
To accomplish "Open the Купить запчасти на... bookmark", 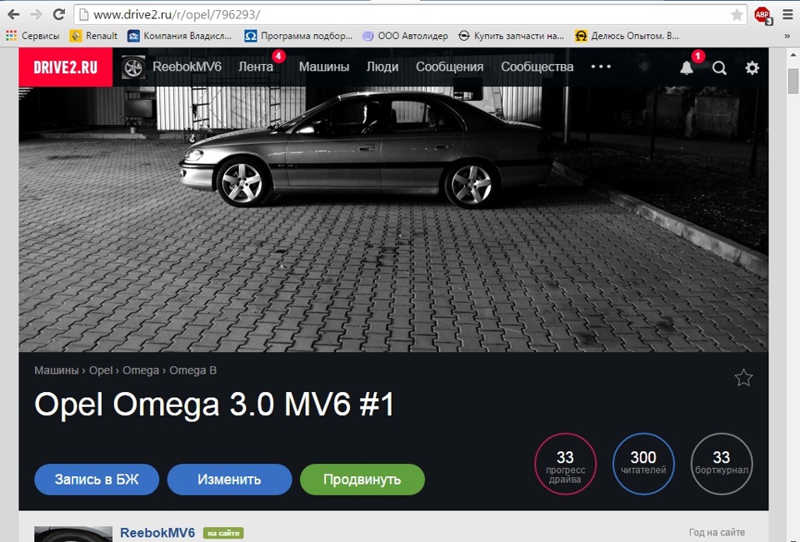I will click(x=511, y=36).
